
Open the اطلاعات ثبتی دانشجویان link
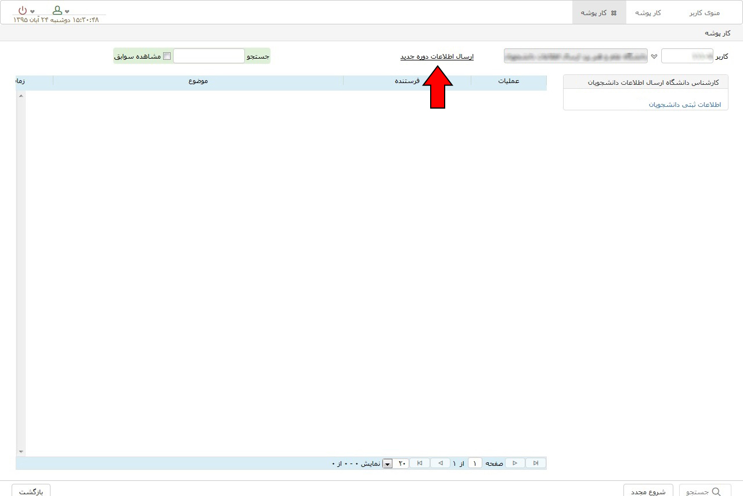pos(684,105)
